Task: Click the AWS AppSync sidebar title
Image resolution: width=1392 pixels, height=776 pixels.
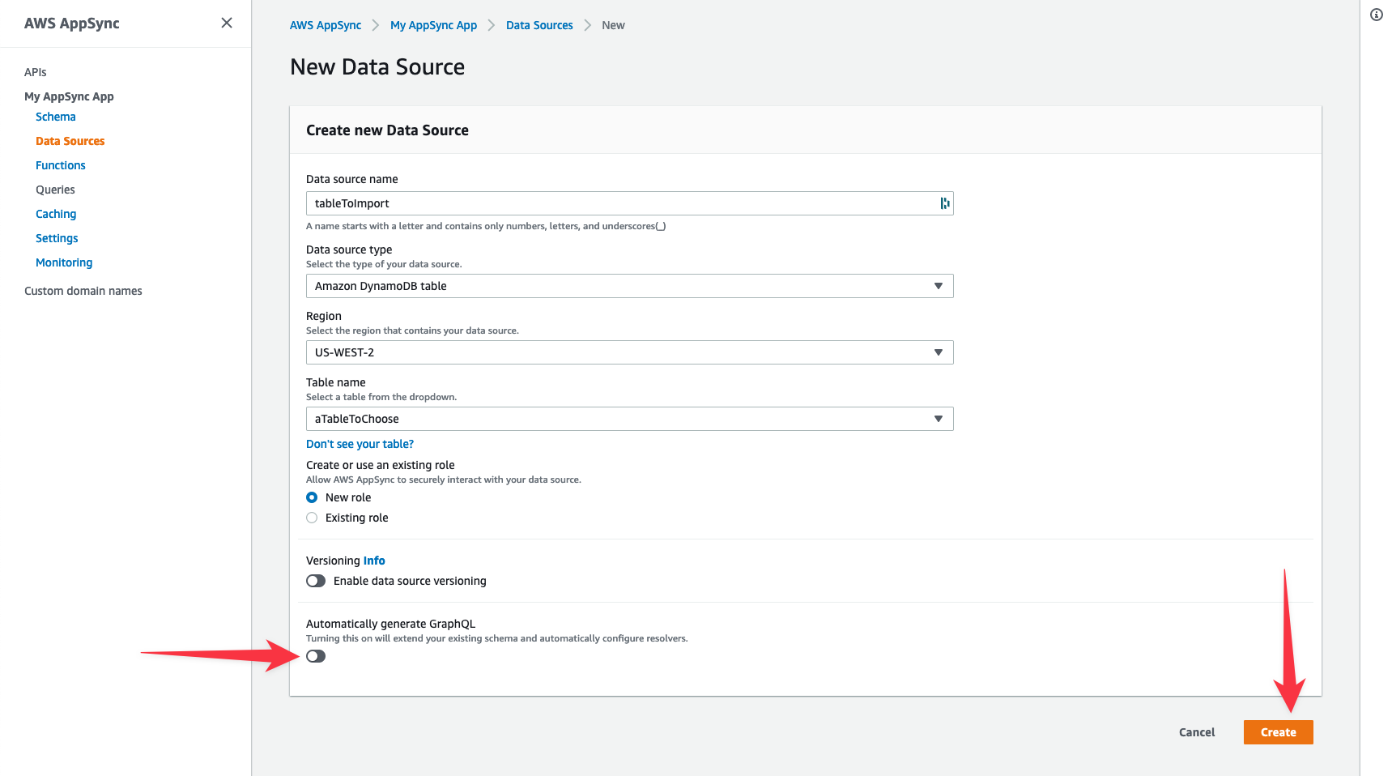Action: coord(72,23)
